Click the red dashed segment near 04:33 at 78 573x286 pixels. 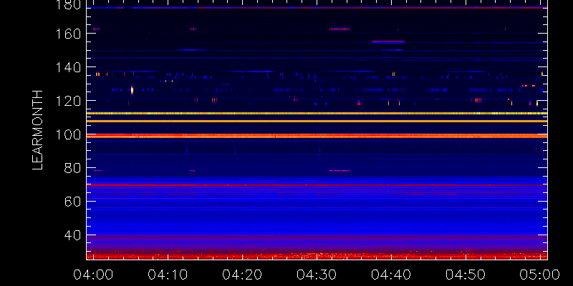[x=339, y=170]
